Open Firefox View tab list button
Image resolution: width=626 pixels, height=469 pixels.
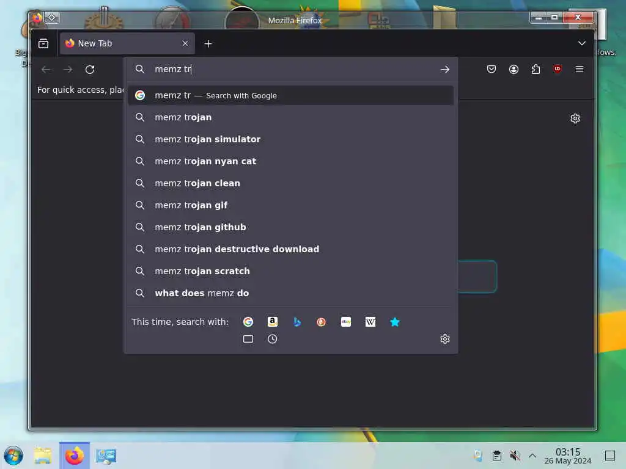43,43
